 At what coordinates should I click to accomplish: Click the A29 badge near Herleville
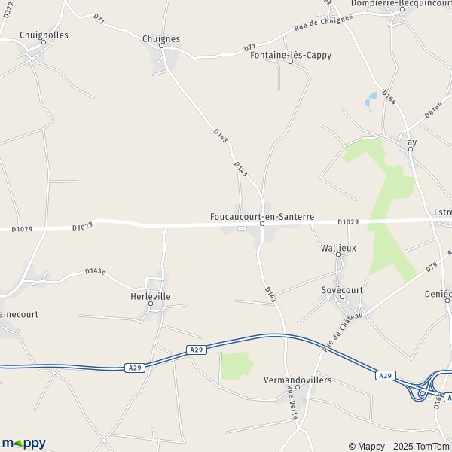point(135,368)
